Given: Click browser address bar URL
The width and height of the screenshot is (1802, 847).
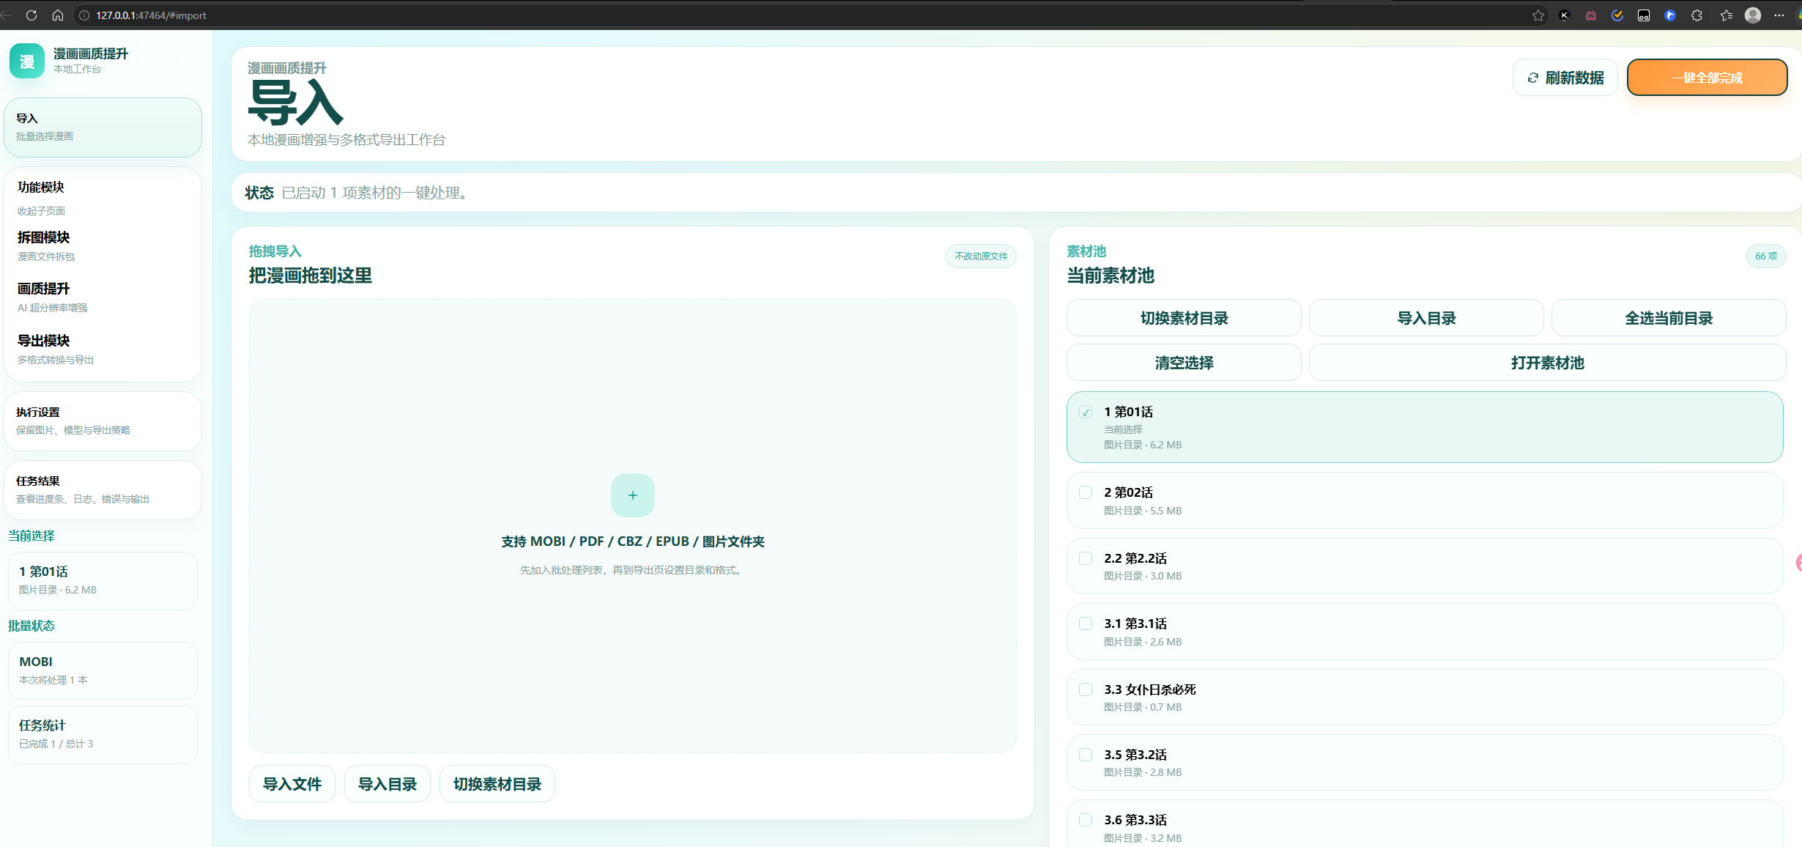Looking at the screenshot, I should click(x=151, y=15).
